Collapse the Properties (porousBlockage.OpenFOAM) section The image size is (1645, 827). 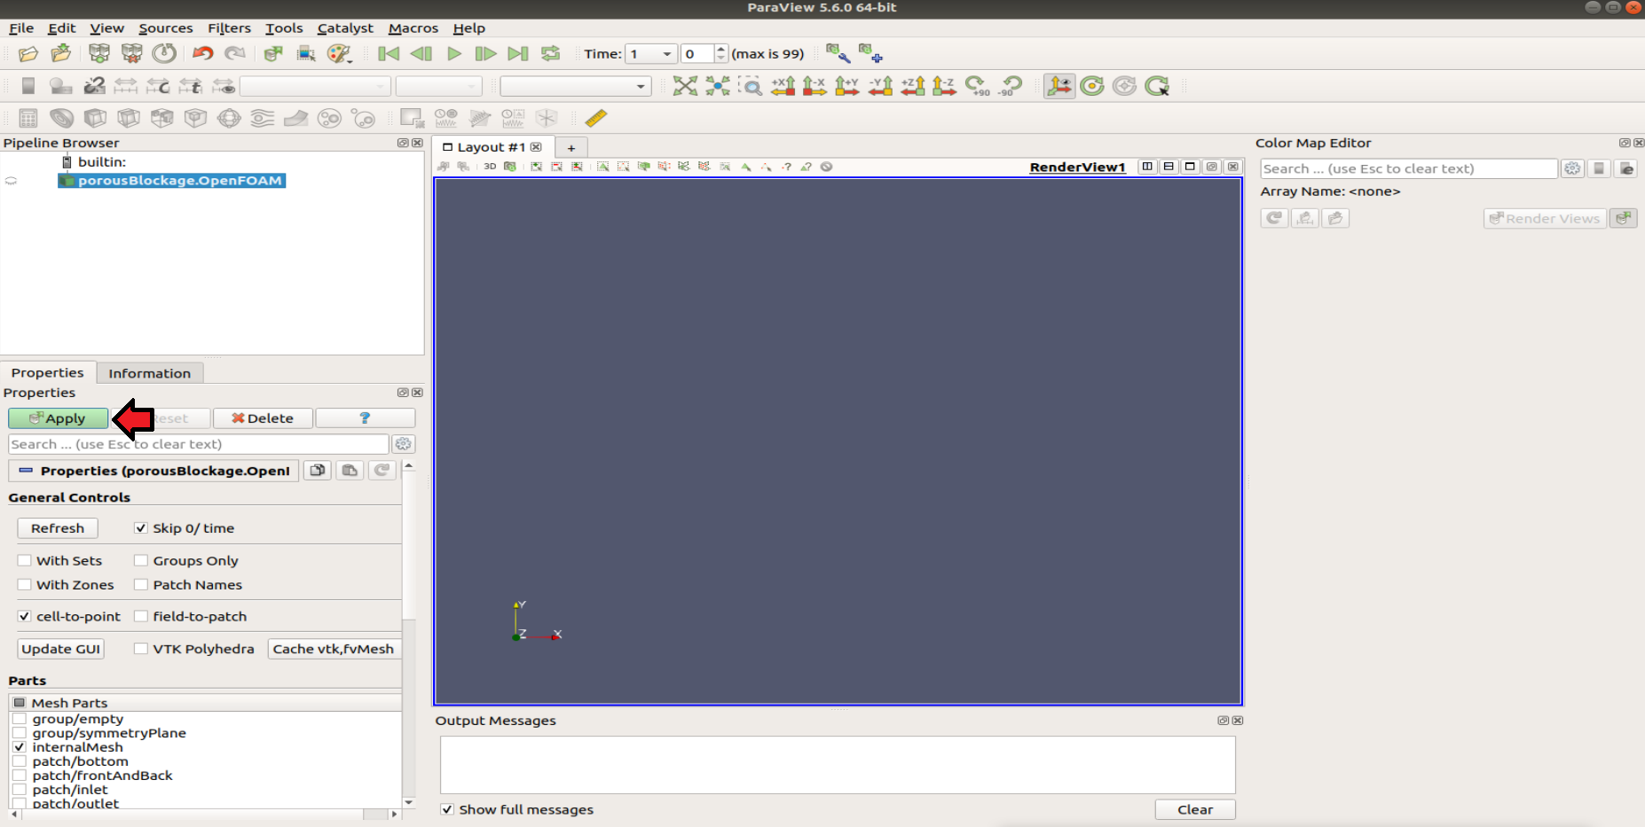[26, 471]
